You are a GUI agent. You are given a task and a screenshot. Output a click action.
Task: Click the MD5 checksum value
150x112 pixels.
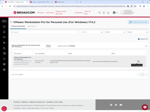point(105,61)
